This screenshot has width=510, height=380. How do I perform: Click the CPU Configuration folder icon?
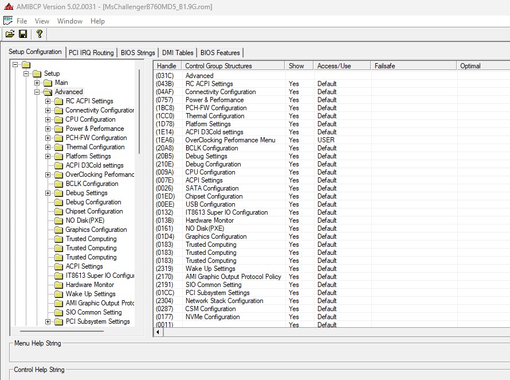[x=58, y=119]
